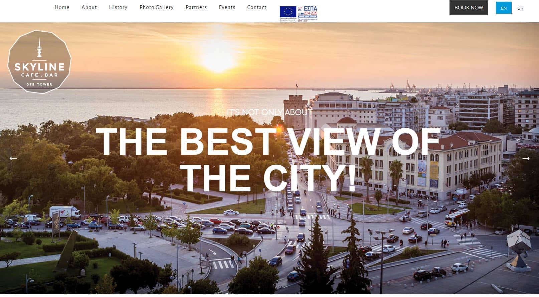539x297 pixels.
Task: Switch language to Greek (GR)
Action: point(520,8)
